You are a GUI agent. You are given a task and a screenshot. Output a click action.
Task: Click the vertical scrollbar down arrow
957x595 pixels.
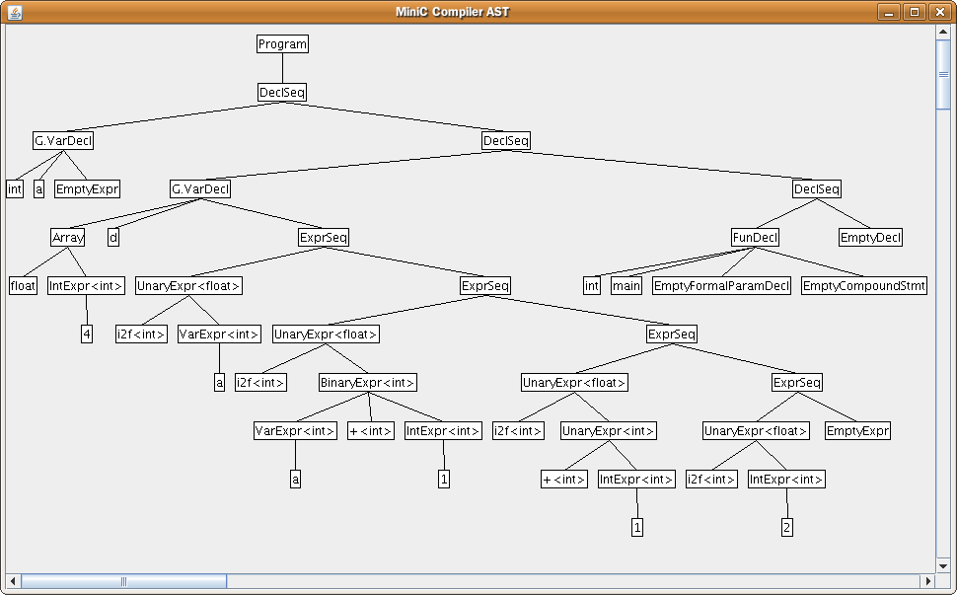tap(943, 565)
